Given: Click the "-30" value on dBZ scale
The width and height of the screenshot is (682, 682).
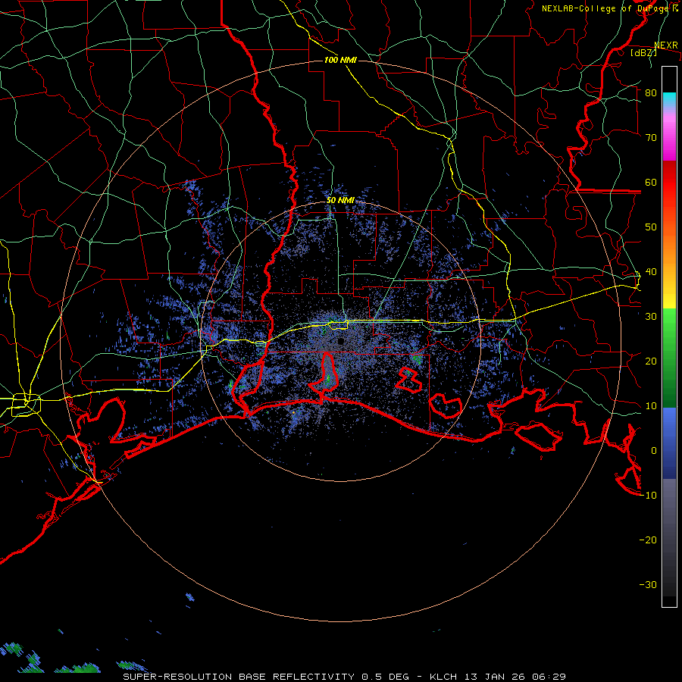Looking at the screenshot, I should 648,585.
